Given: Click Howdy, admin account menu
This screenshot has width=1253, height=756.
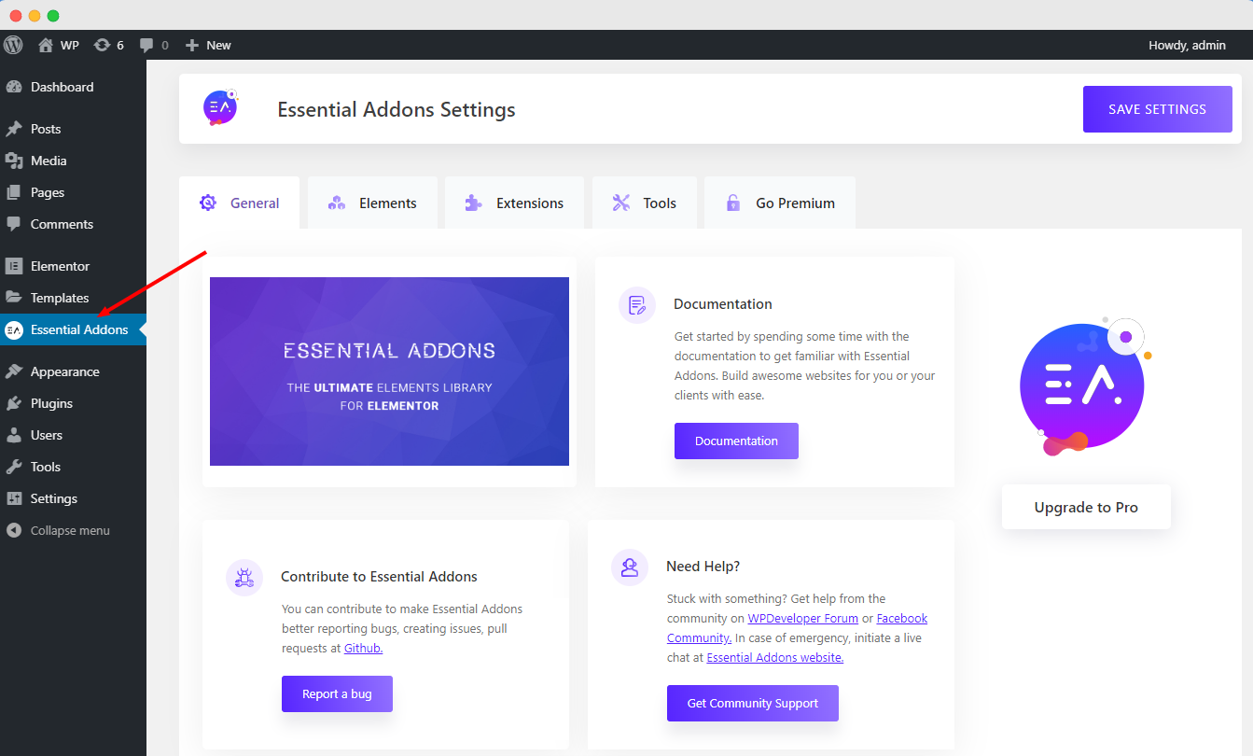Looking at the screenshot, I should point(1187,45).
